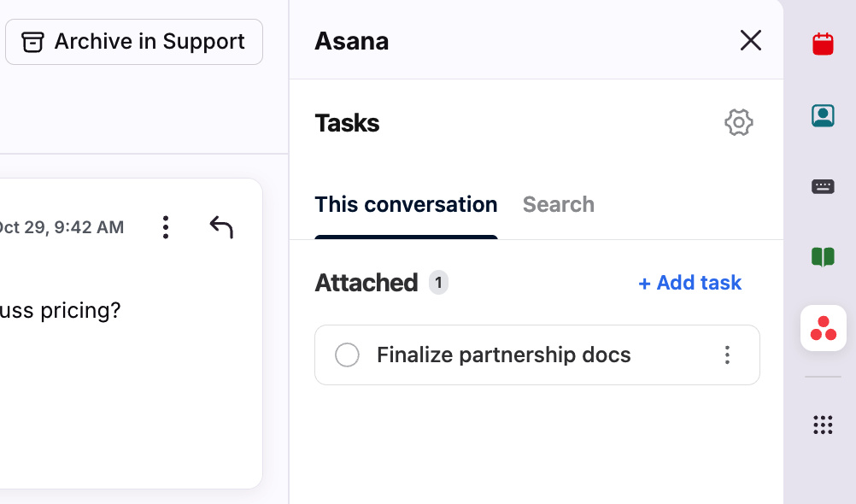
Task: Open the teal contact details icon
Action: click(823, 115)
